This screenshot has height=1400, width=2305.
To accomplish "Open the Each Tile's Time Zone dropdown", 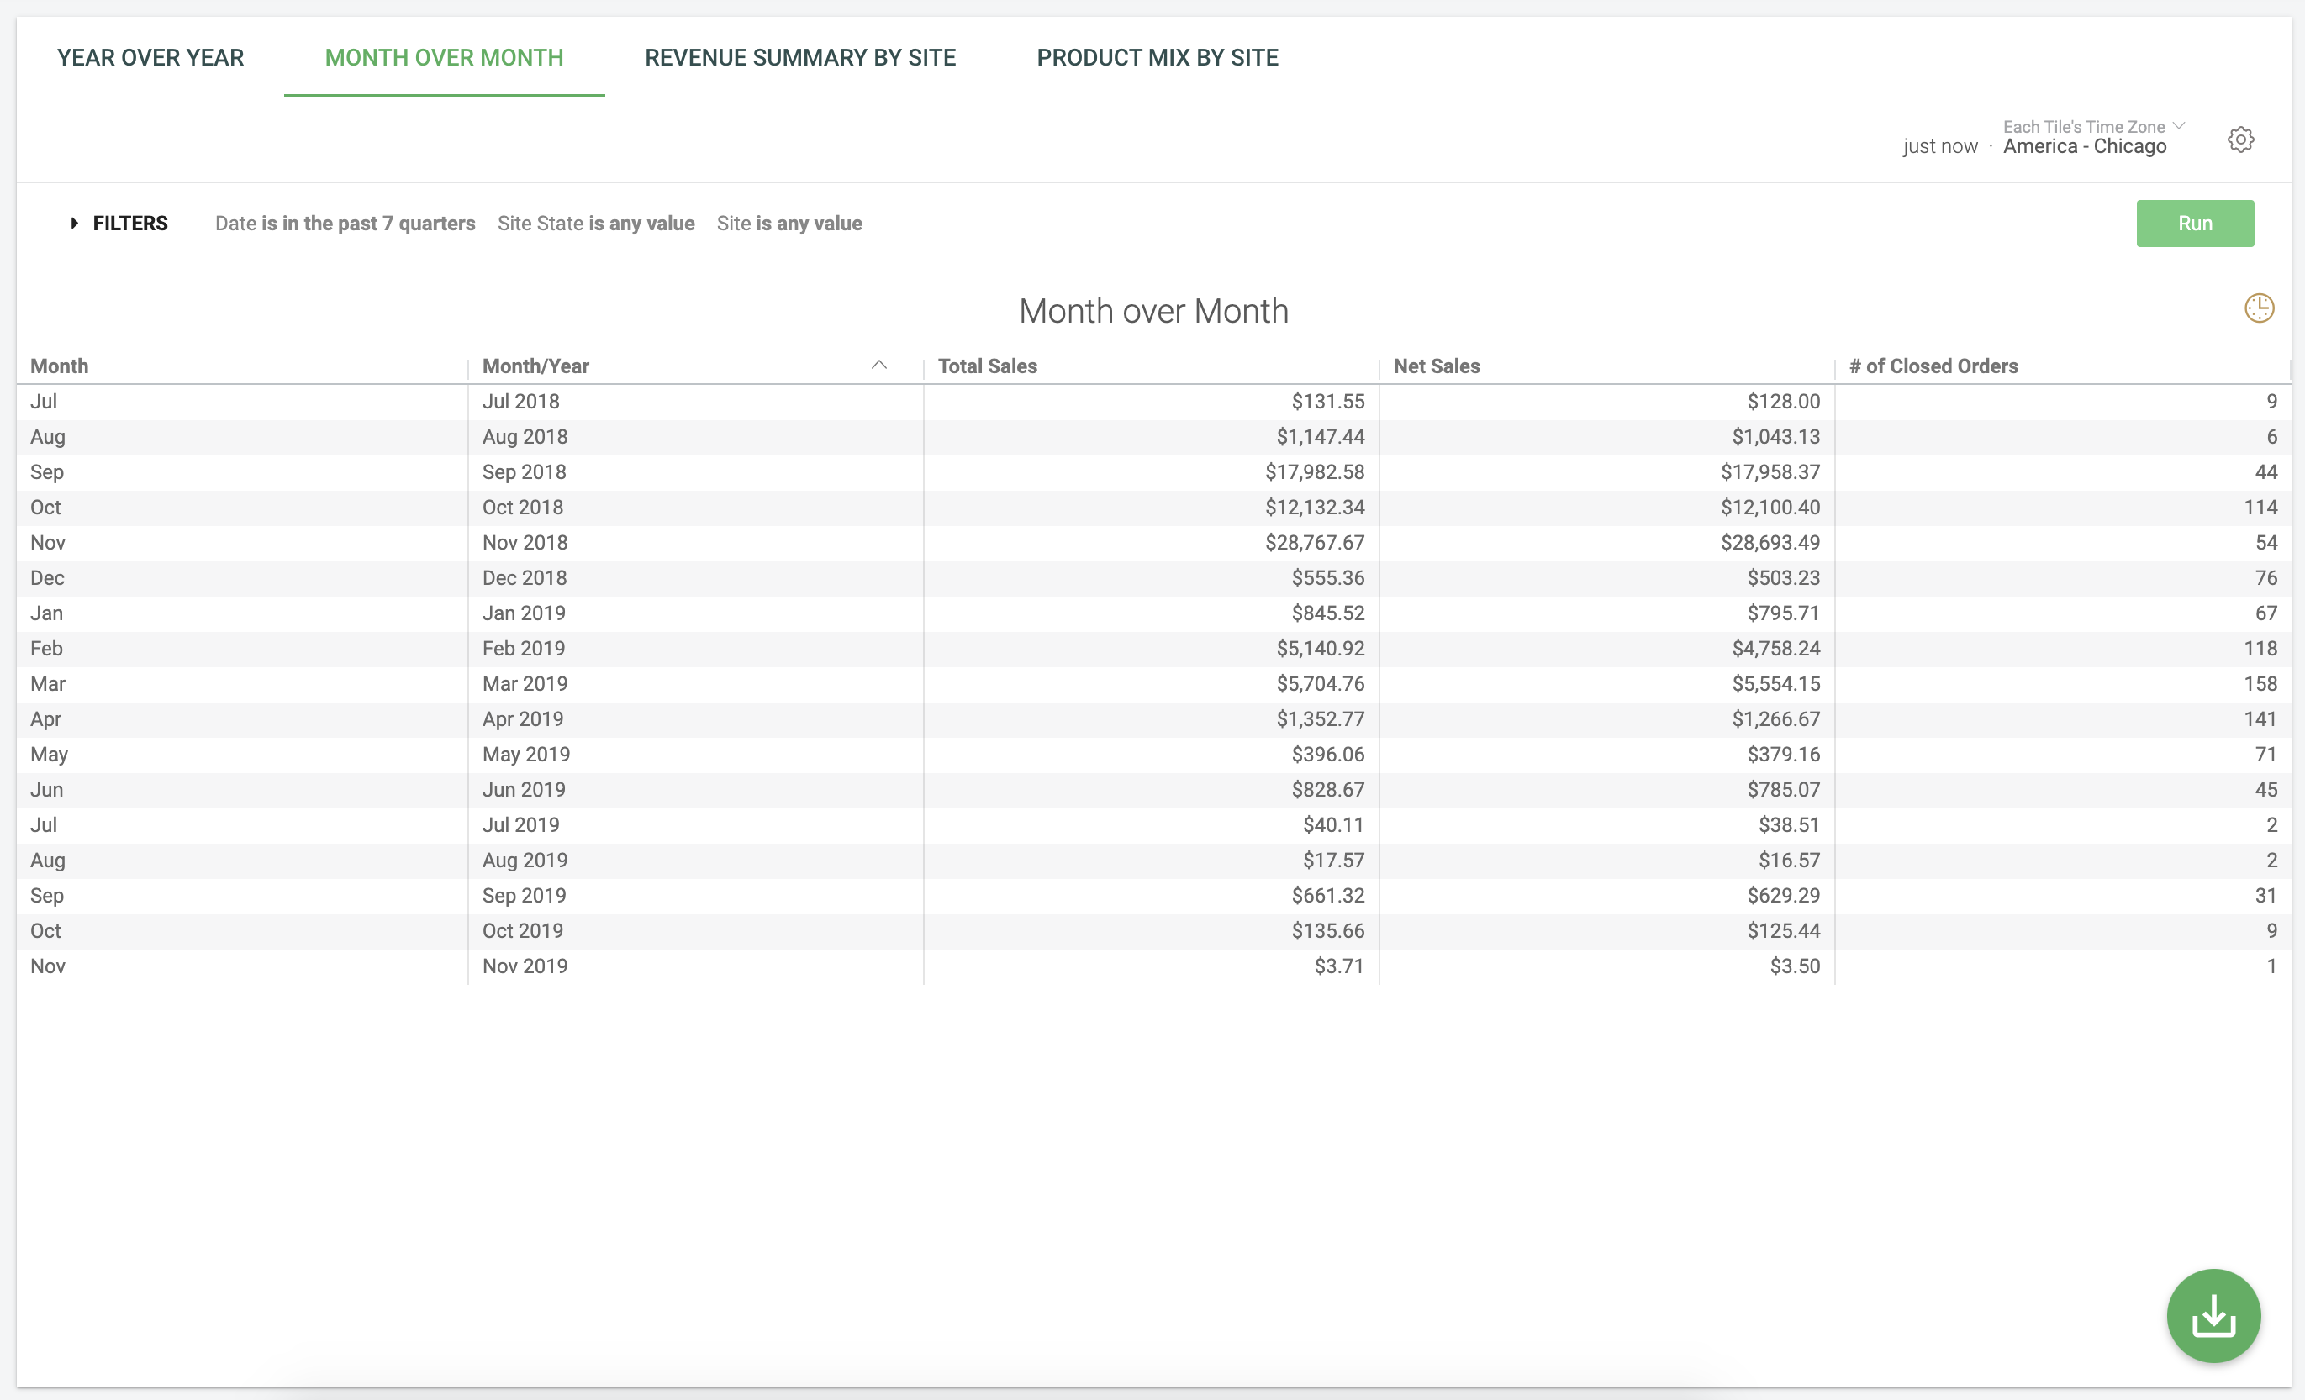I will pyautogui.click(x=2094, y=126).
